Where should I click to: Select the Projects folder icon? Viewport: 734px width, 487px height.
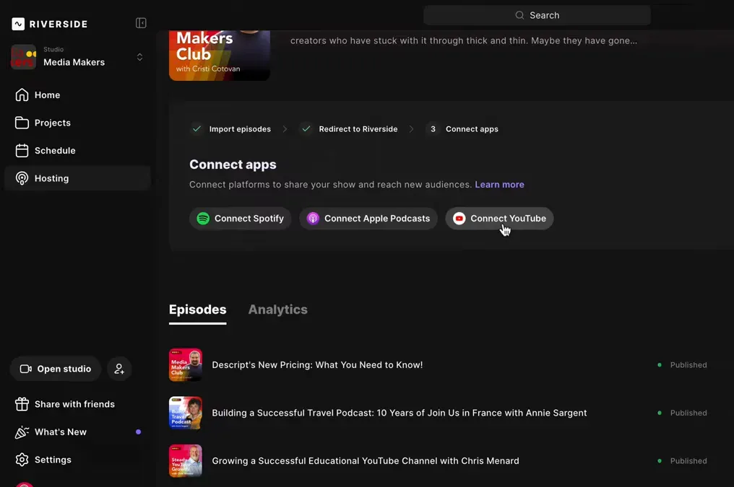pyautogui.click(x=22, y=122)
